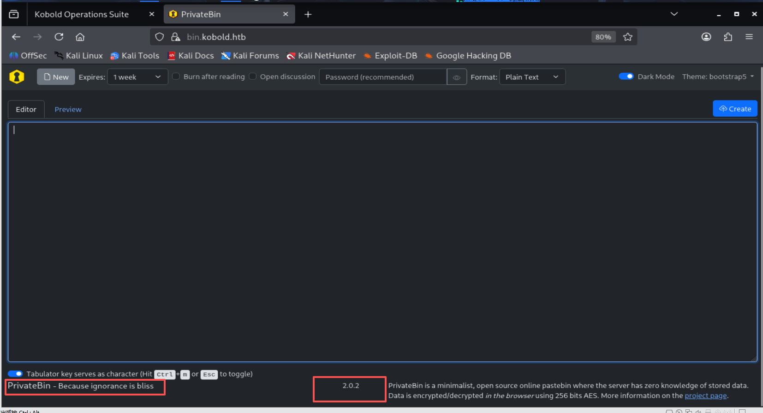Focus the Password (recommended) field

pos(383,77)
